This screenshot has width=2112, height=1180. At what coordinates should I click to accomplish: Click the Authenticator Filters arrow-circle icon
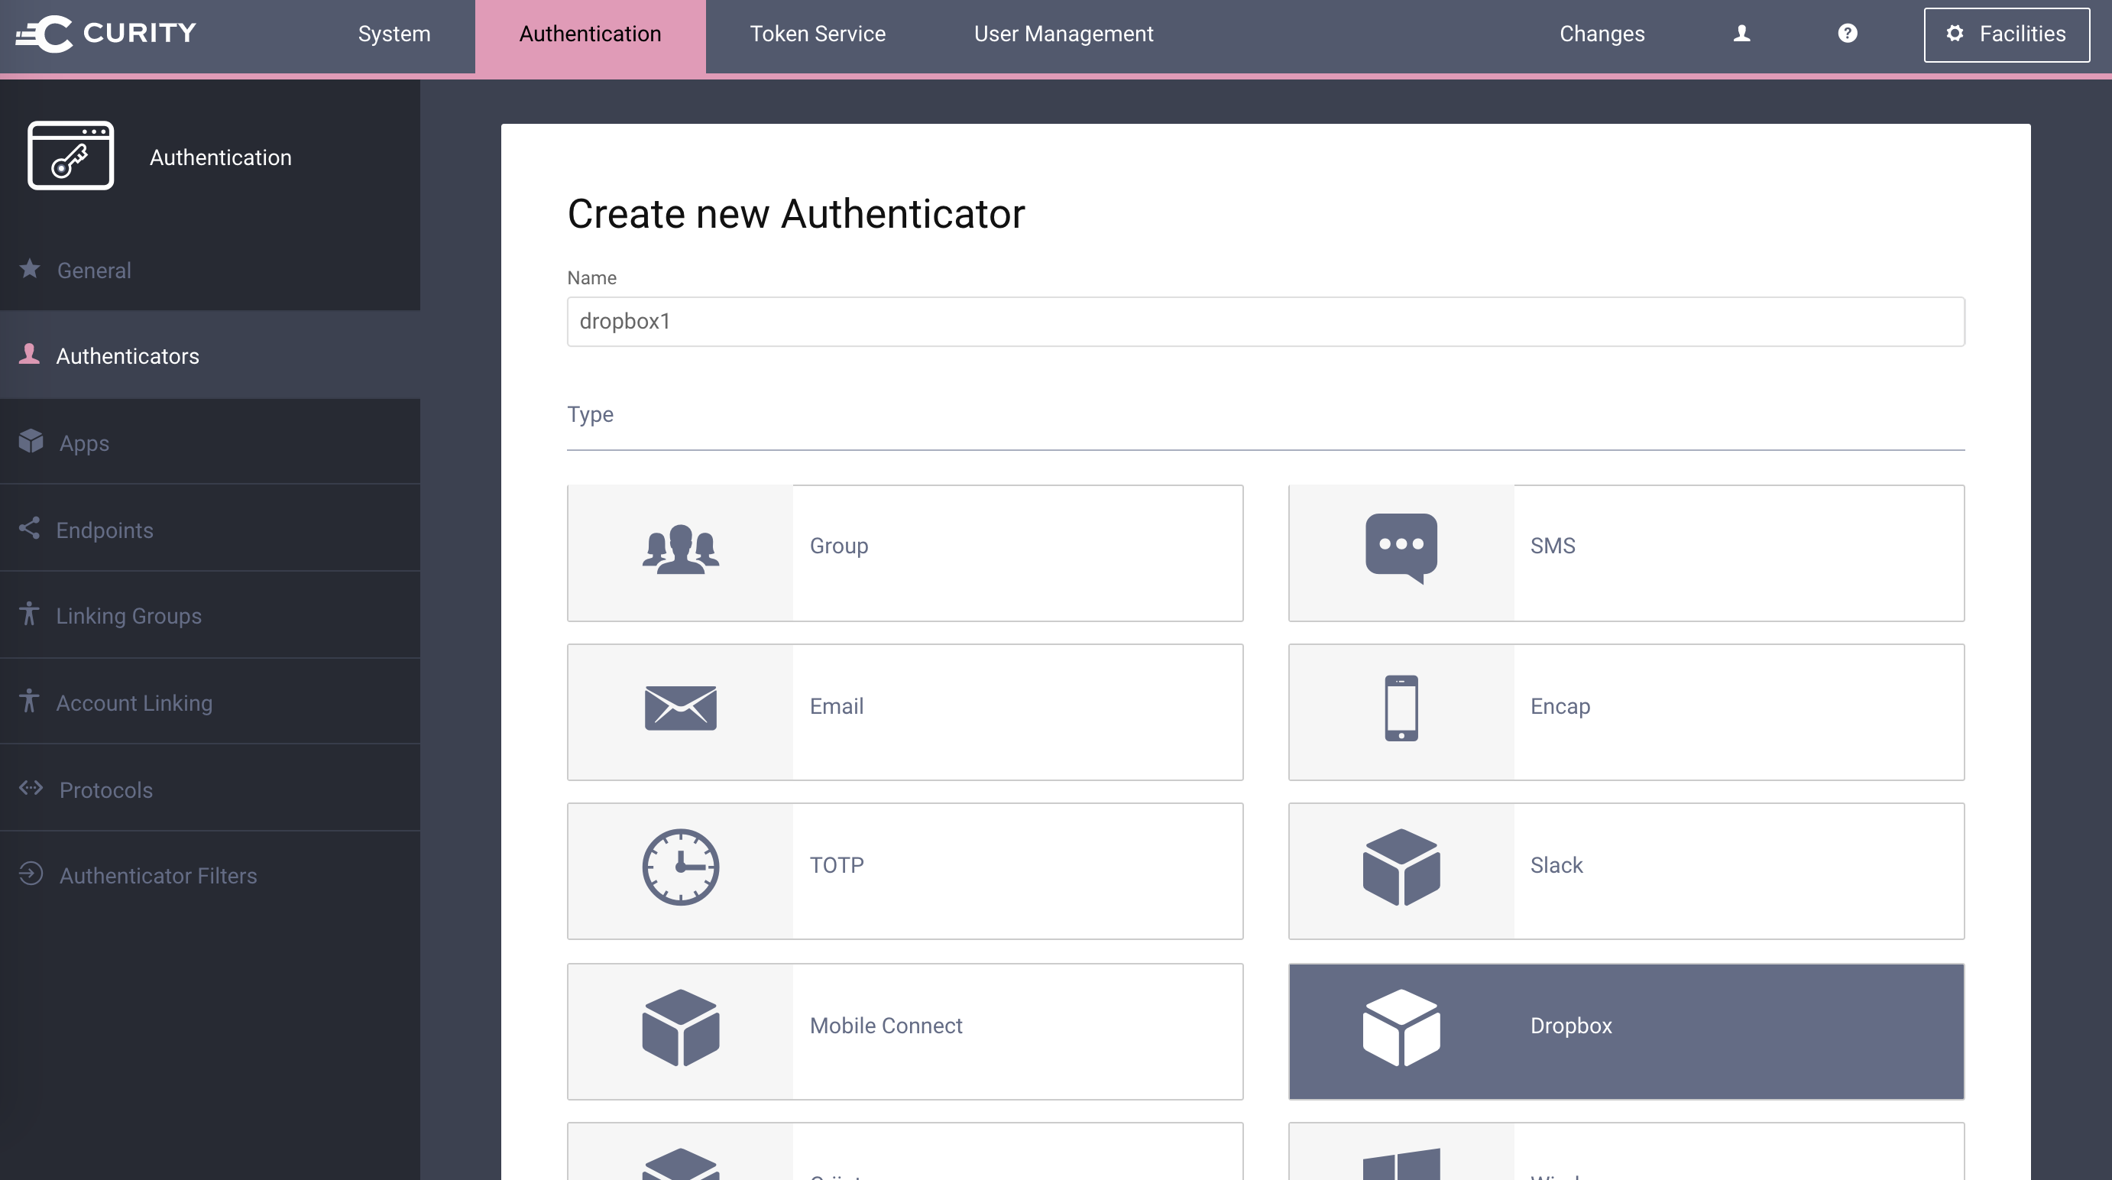pos(31,874)
